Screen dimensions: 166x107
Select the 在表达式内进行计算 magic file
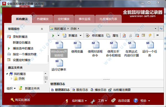[x=131, y=49]
